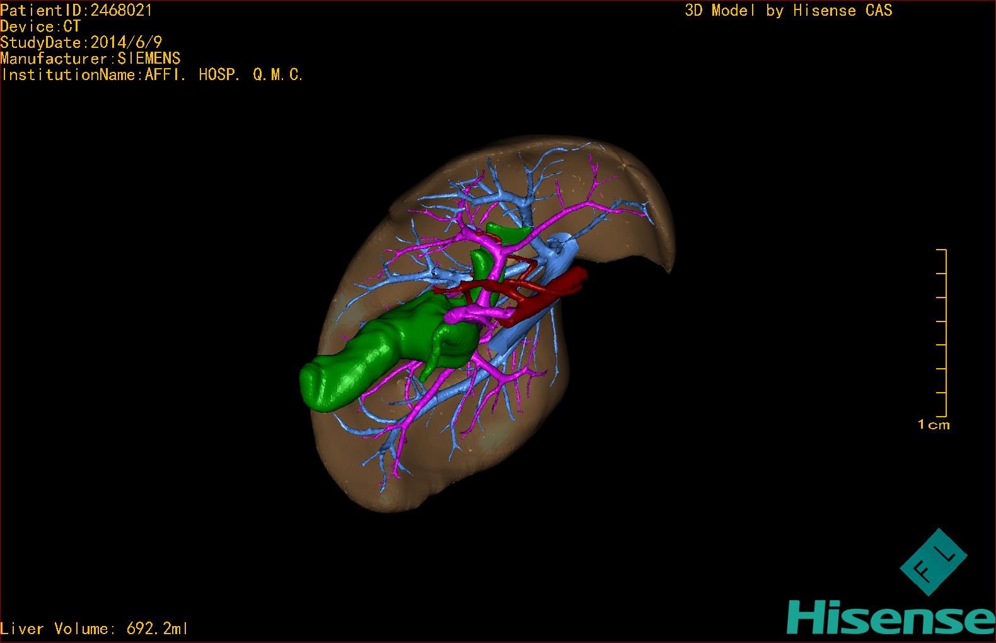Click the PatientID:2468021 text

pyautogui.click(x=76, y=10)
